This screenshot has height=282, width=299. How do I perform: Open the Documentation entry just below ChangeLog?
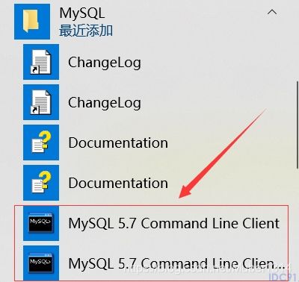(96, 142)
